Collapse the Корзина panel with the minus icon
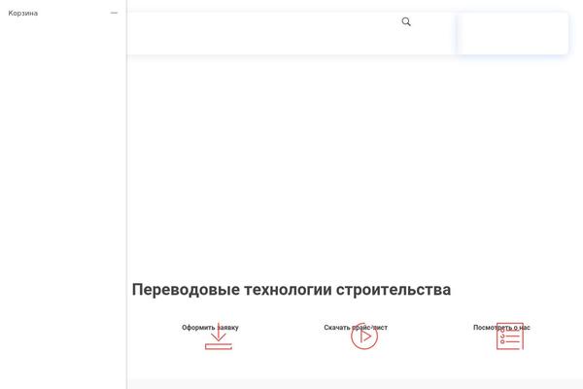The width and height of the screenshot is (583, 389). coord(114,13)
